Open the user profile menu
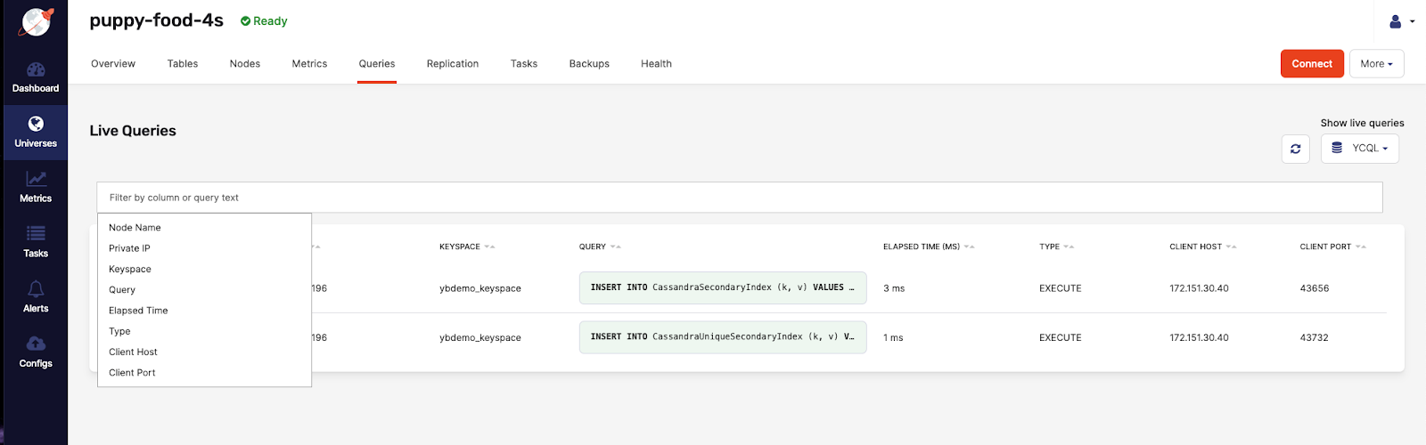Screen dimensions: 1426x445 point(1400,21)
